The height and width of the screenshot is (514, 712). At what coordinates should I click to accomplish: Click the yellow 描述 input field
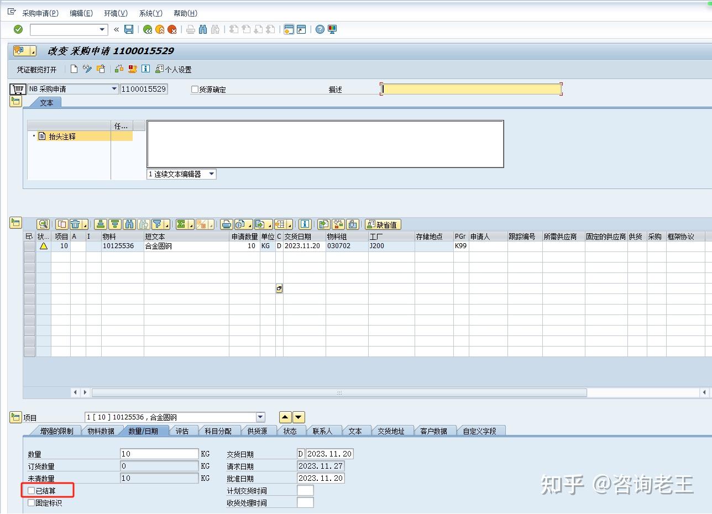coord(471,89)
